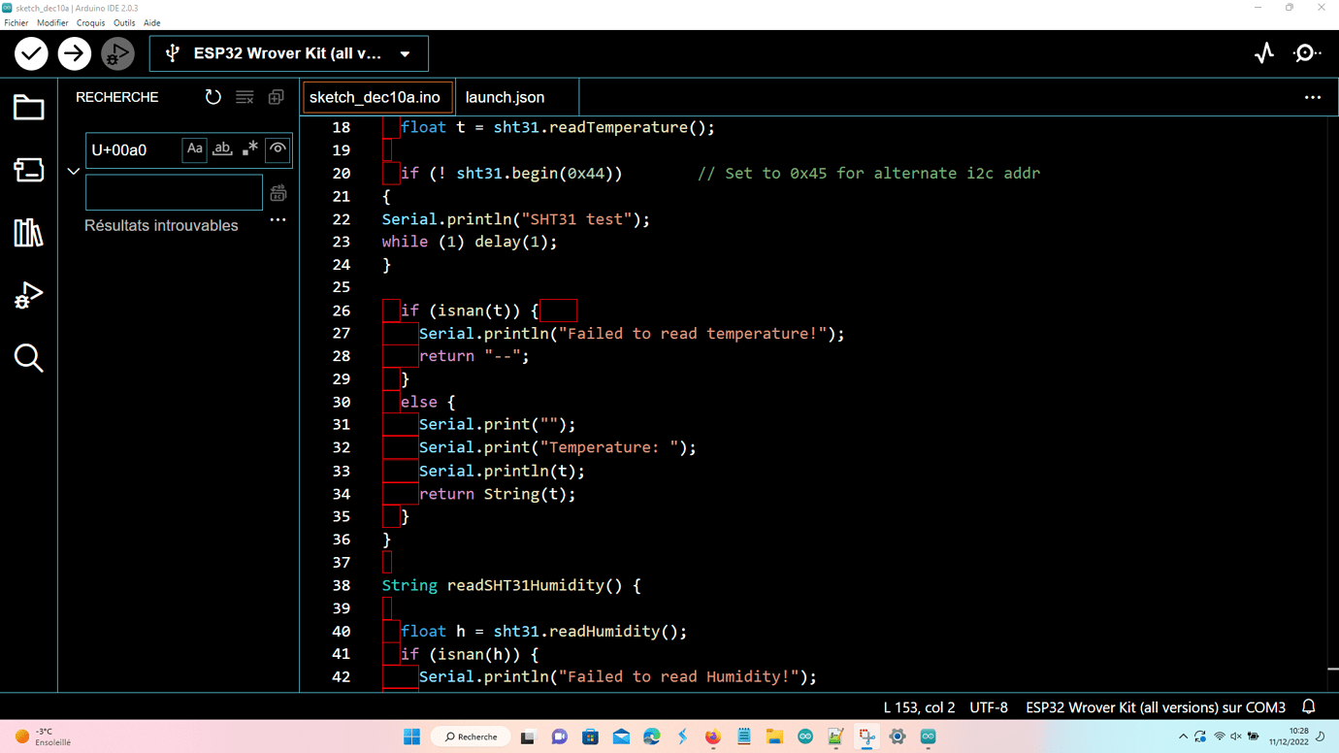The height and width of the screenshot is (753, 1339).
Task: Toggle the eye icon in search box
Action: coord(278,149)
